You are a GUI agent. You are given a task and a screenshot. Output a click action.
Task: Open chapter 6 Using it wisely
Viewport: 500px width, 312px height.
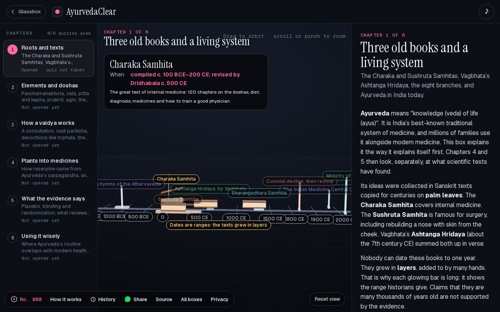(x=49, y=247)
